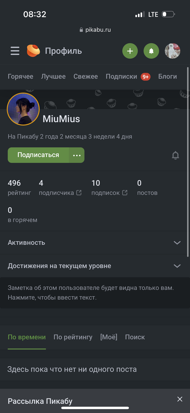Click the Подписаться button
The image size is (190, 413).
[x=38, y=155]
